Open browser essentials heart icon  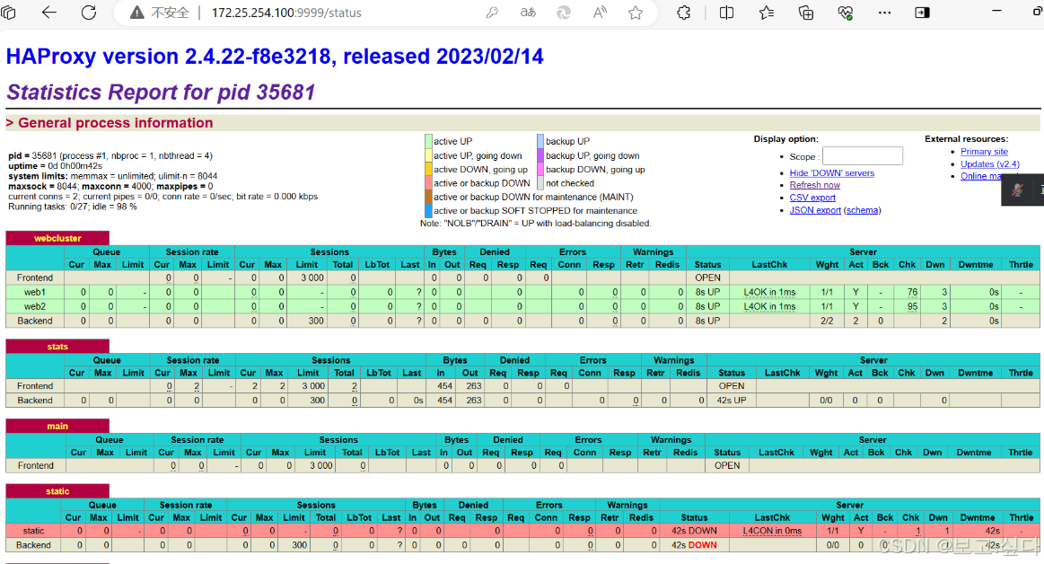click(x=846, y=13)
